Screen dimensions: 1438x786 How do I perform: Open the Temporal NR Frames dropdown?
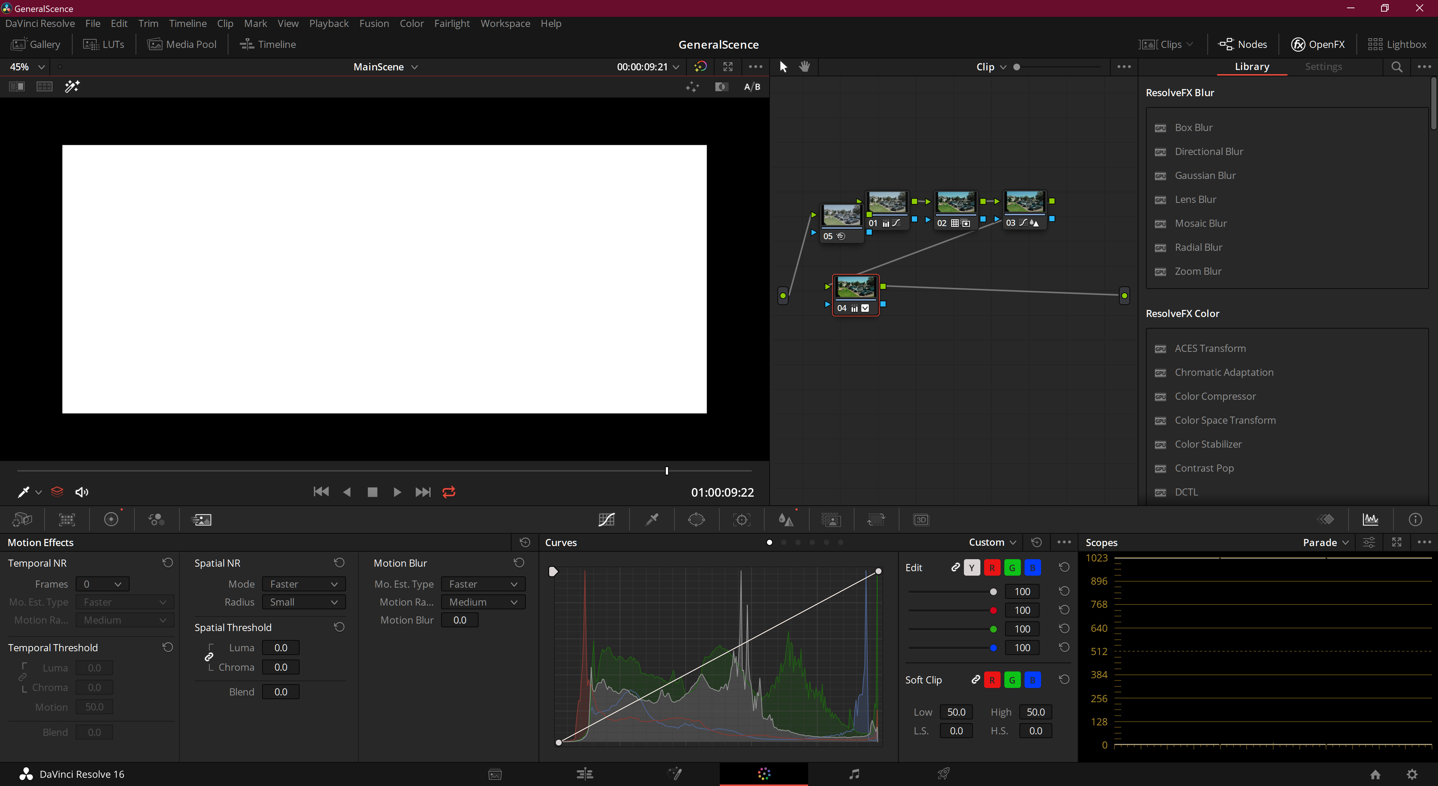102,584
